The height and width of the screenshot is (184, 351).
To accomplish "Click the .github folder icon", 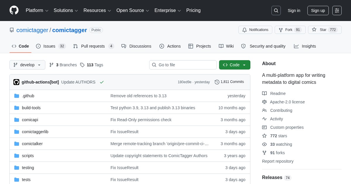I will point(17,96).
